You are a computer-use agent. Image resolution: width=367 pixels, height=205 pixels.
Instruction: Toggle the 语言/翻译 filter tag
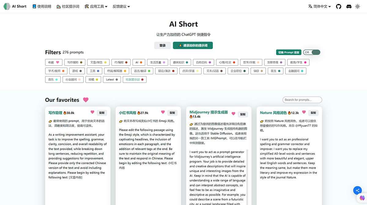pos(142,71)
